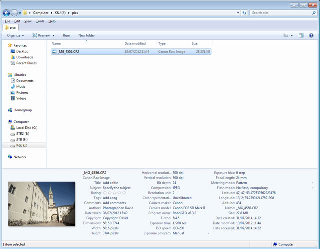Refresh the pics folder view

(x=244, y=13)
